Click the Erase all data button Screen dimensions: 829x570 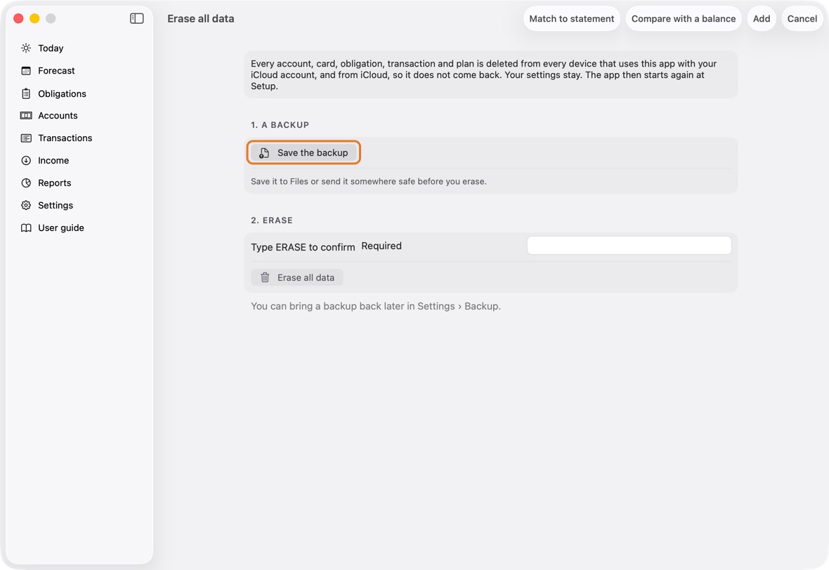coord(297,277)
